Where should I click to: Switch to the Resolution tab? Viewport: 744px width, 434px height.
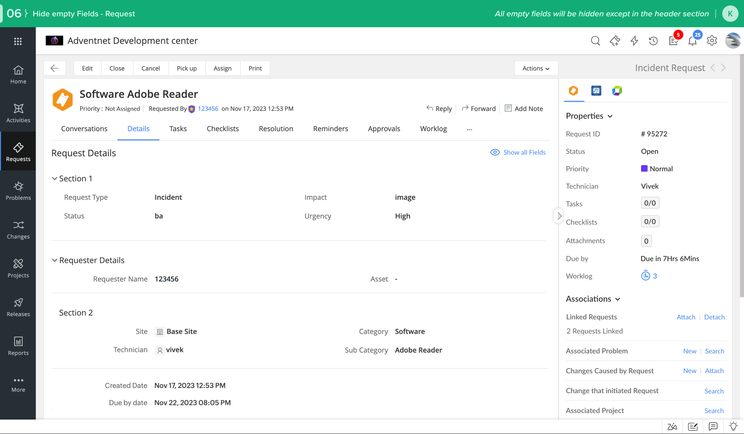point(276,129)
